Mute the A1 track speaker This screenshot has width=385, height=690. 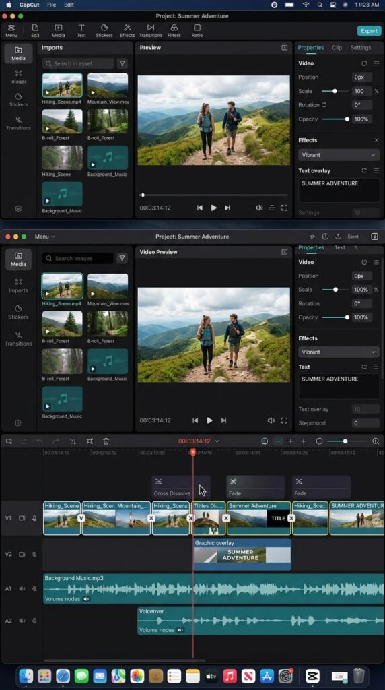pyautogui.click(x=22, y=588)
